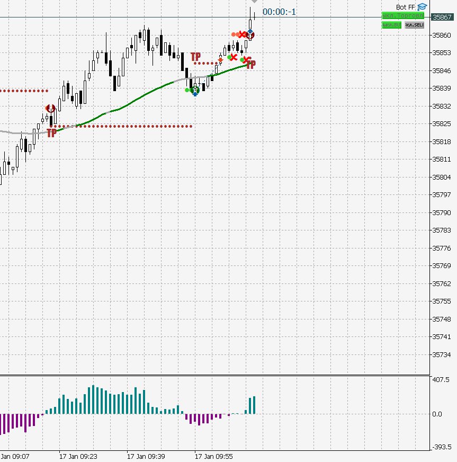Click the red X right of the red down arrow

point(234,57)
